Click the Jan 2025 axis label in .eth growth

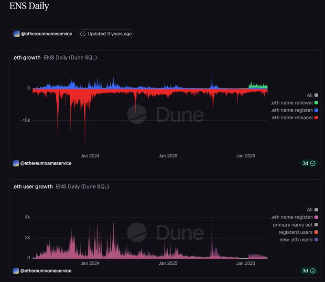[168, 156]
